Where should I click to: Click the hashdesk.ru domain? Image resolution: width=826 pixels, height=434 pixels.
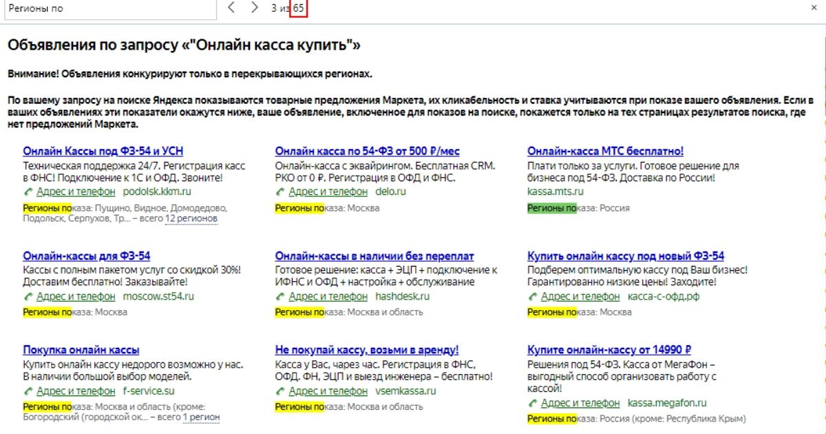click(x=403, y=297)
